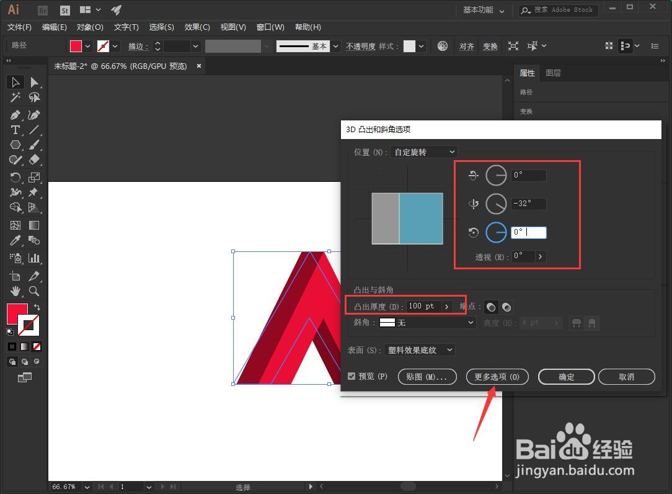Select the Rotate tool
Screen dimensions: 672x494
tap(15, 177)
